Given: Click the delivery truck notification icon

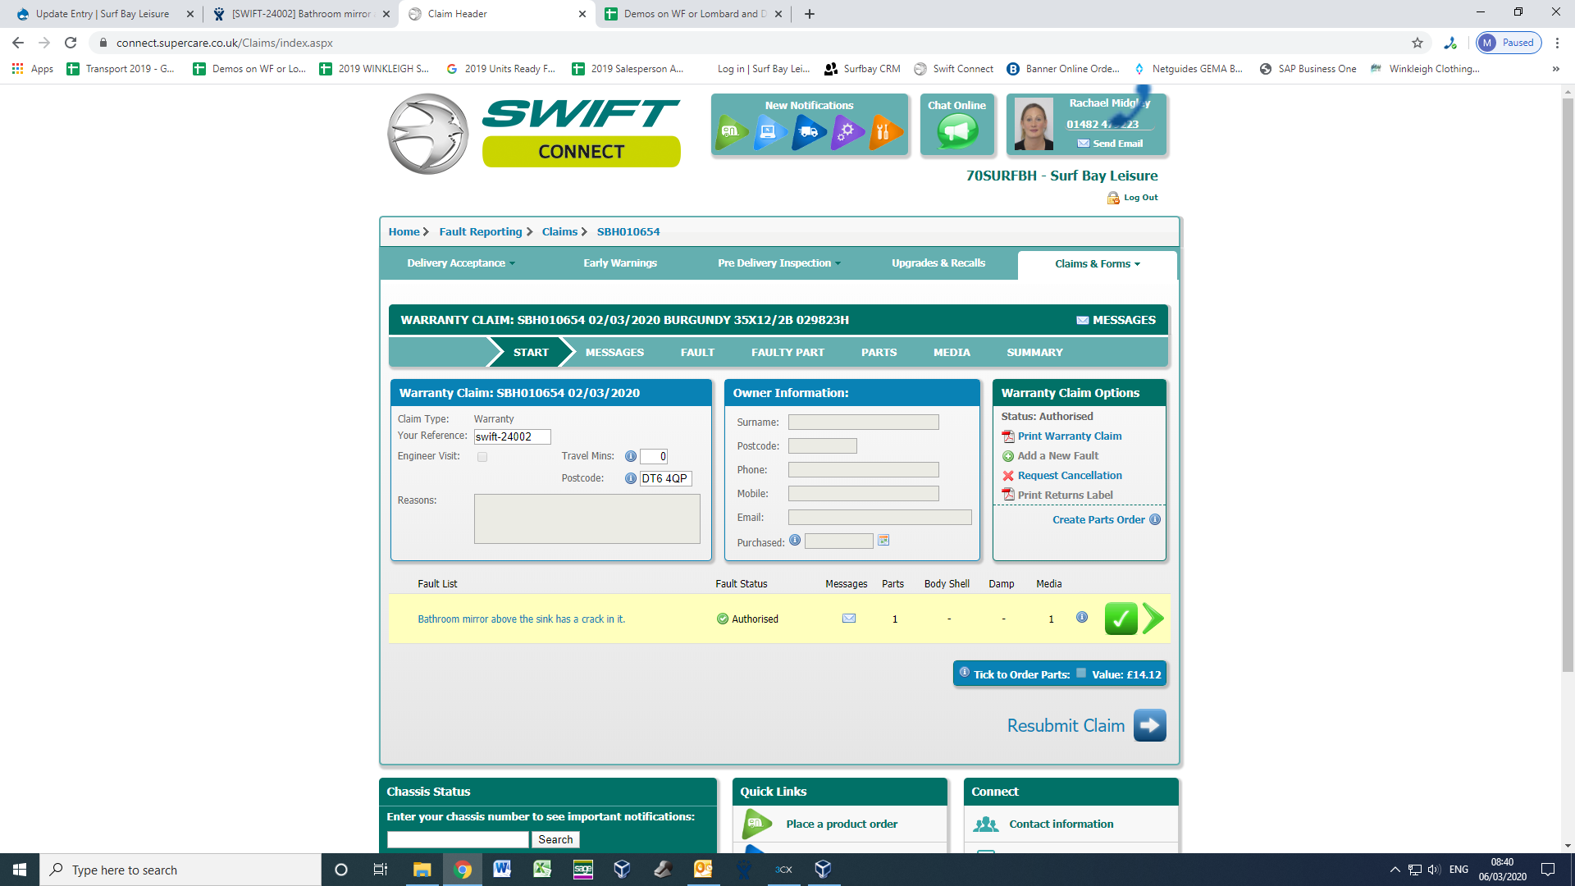Looking at the screenshot, I should (808, 131).
